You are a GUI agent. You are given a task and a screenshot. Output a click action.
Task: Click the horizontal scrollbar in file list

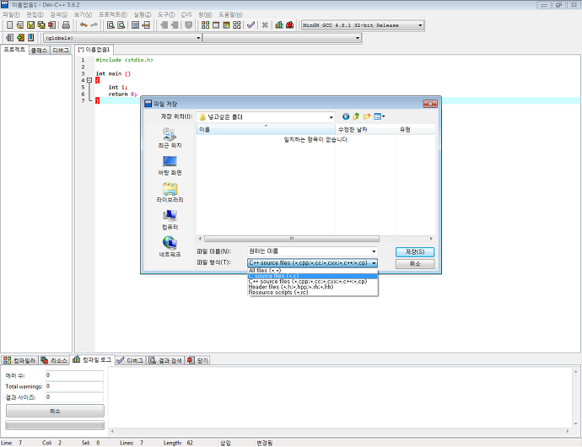291,239
